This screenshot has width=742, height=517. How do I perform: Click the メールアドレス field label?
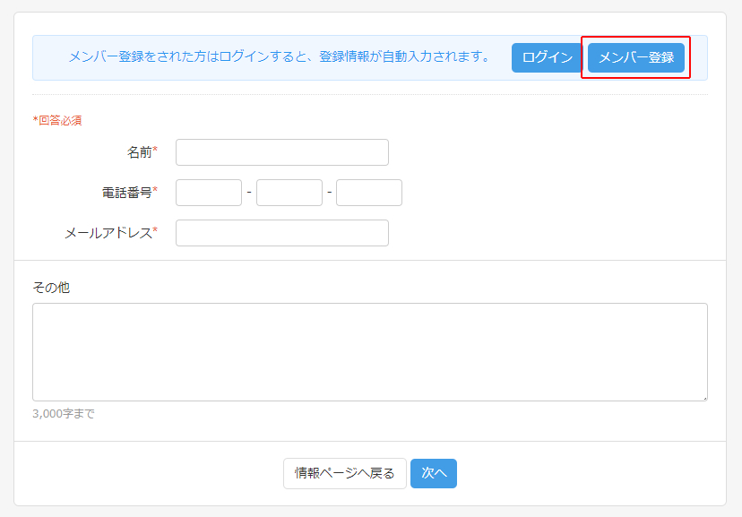(x=108, y=233)
